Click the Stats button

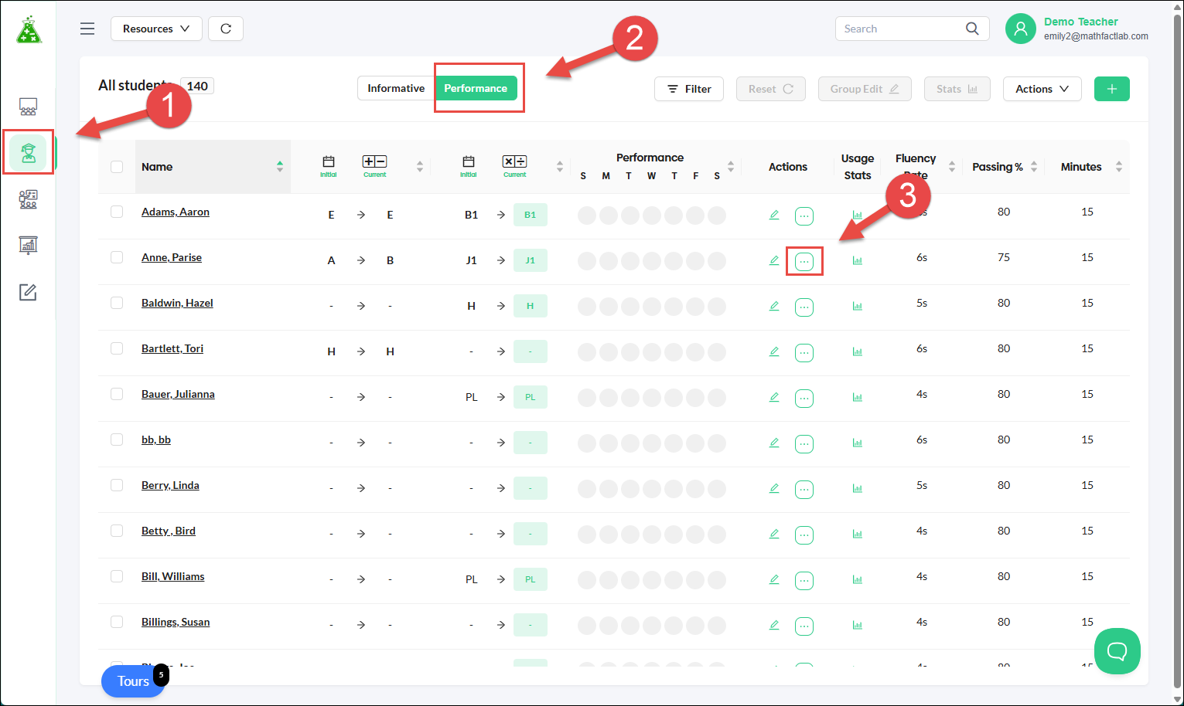click(957, 89)
